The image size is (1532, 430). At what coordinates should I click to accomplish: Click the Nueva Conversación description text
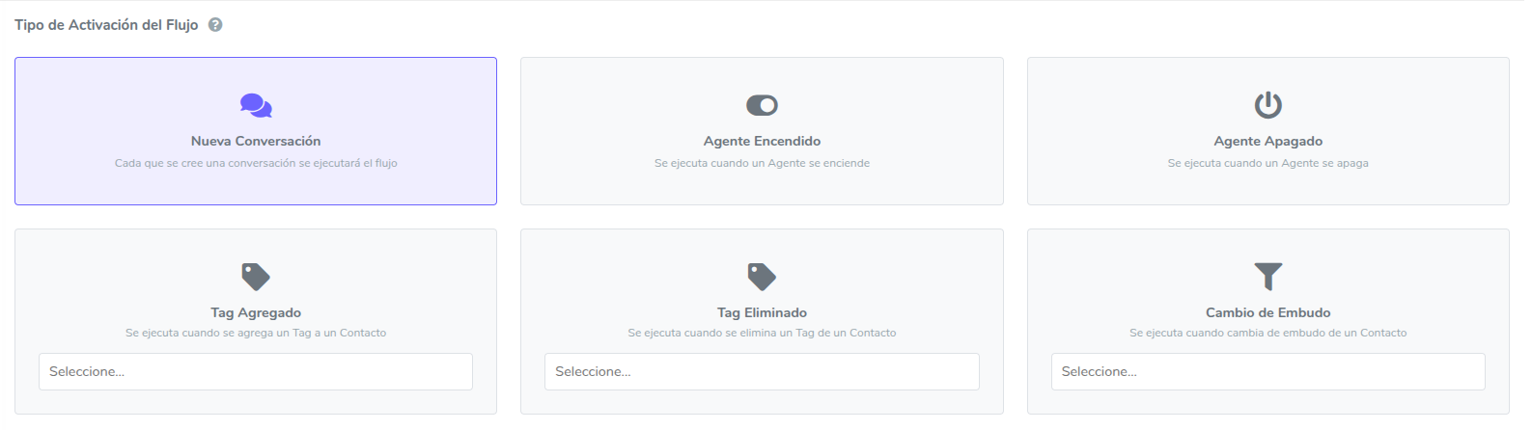pyautogui.click(x=256, y=163)
